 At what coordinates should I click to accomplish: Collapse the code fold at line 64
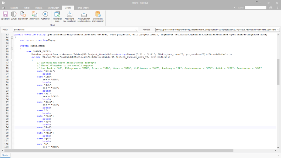[x=12, y=38]
